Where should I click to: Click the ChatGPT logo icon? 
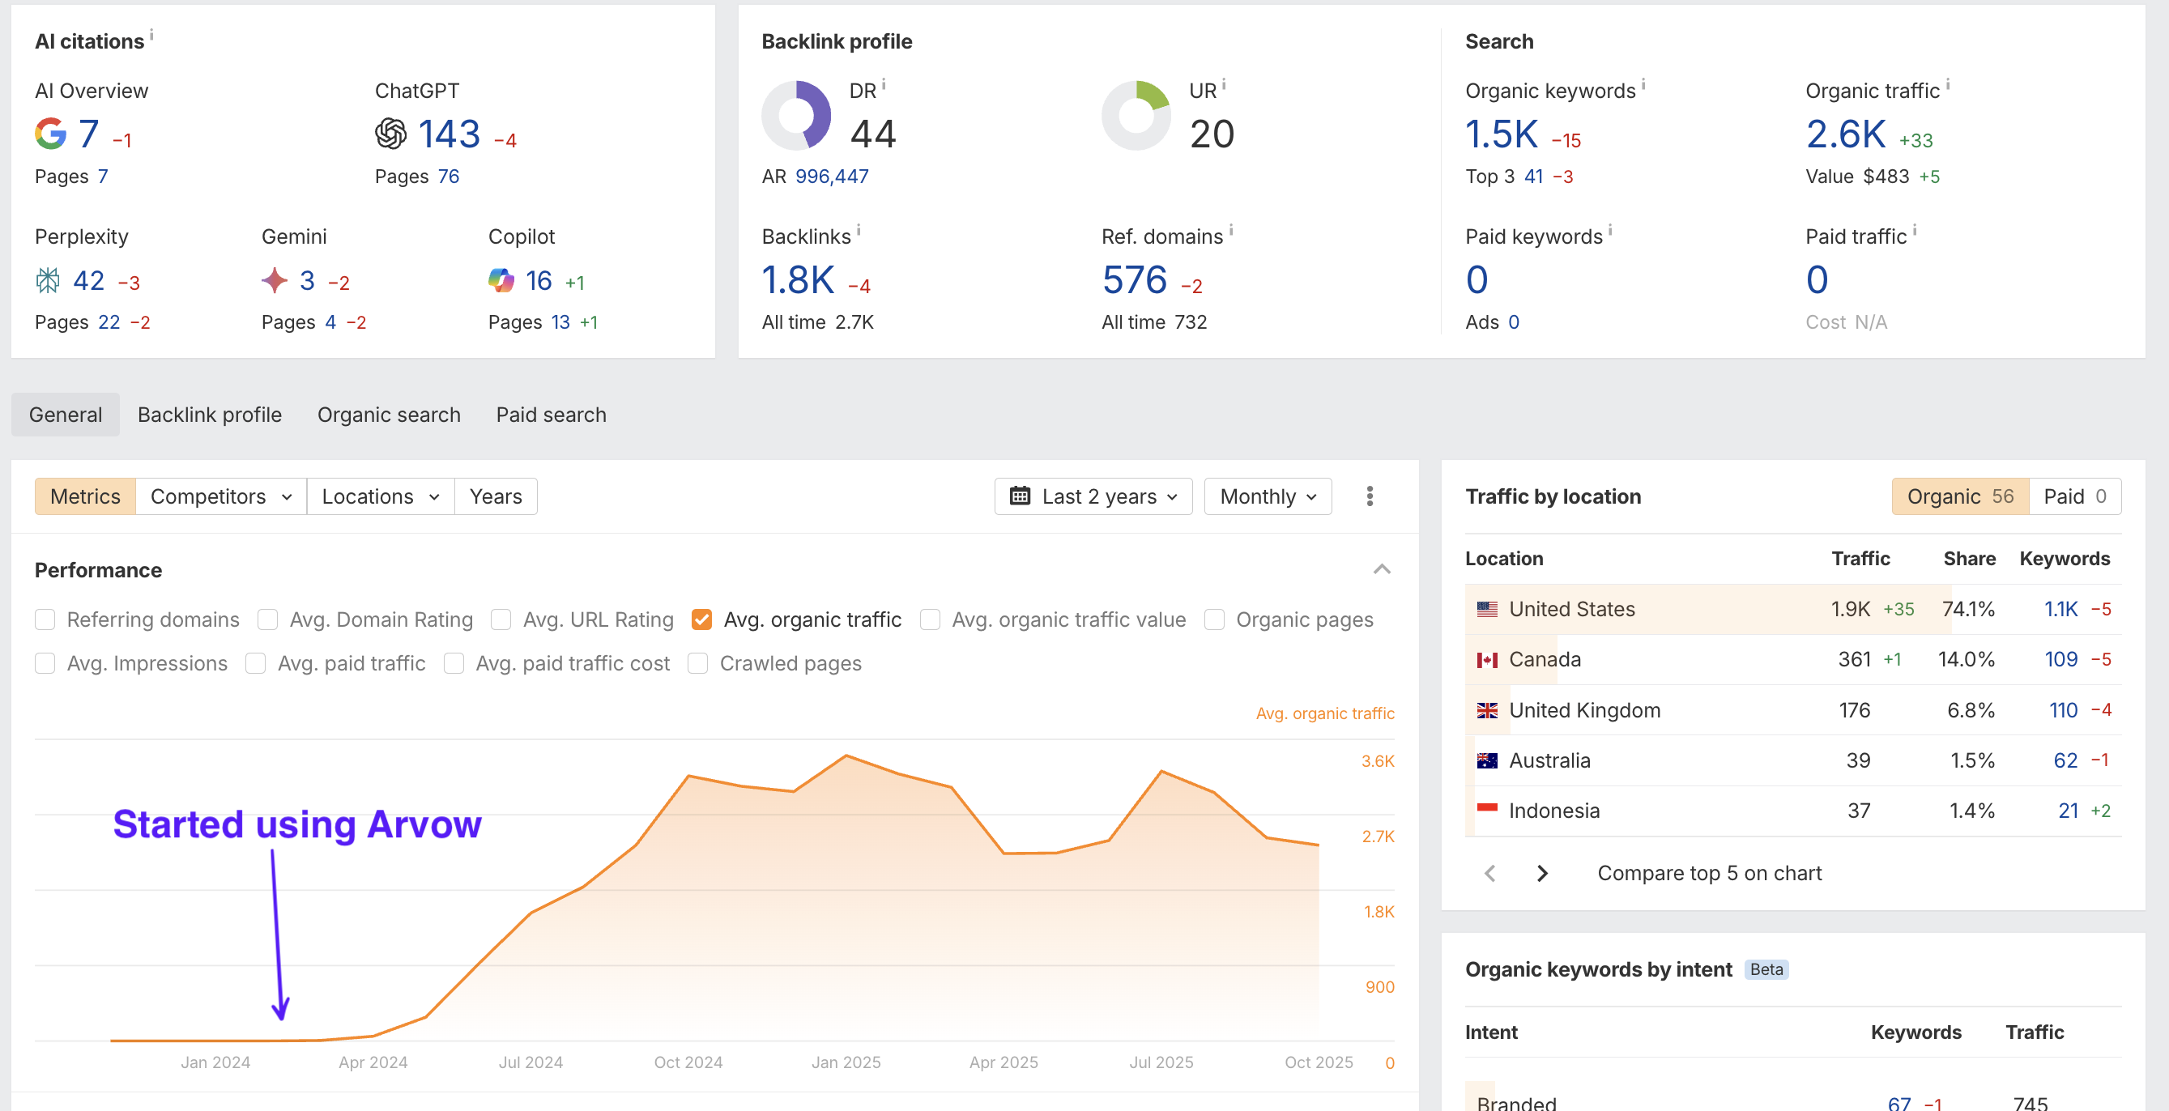[390, 134]
